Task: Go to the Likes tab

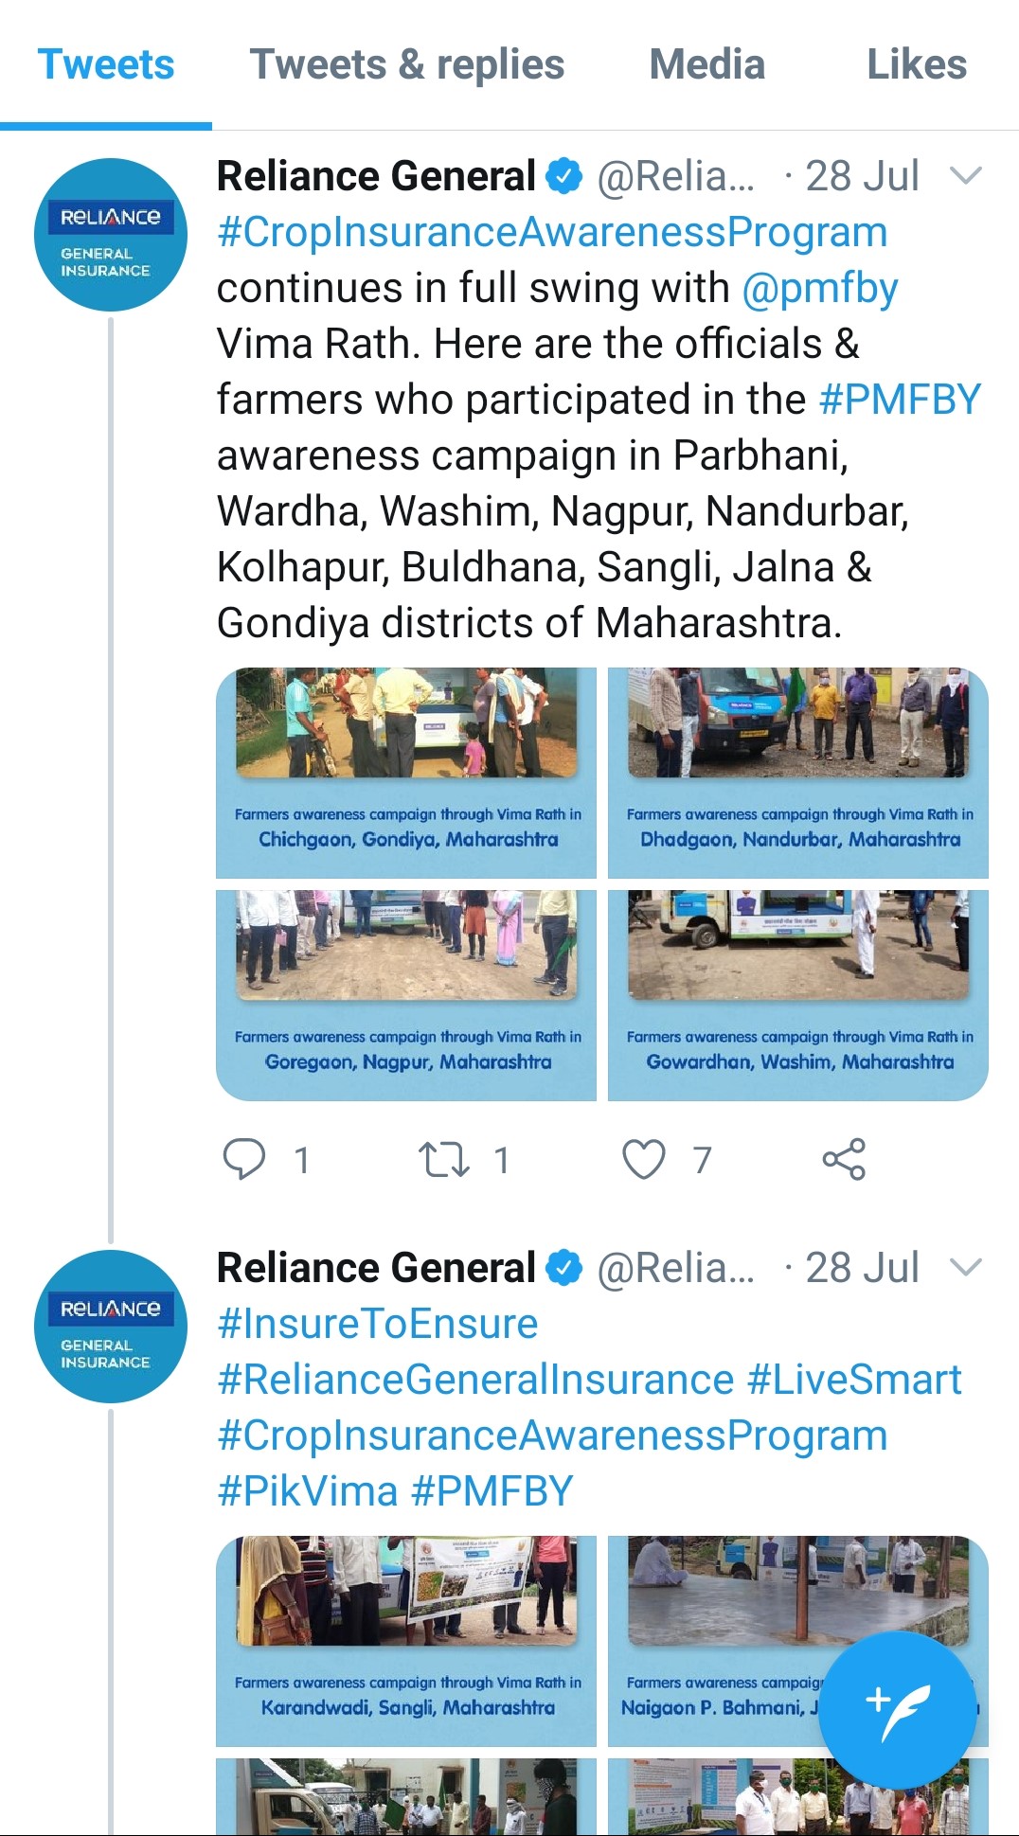Action: click(916, 65)
